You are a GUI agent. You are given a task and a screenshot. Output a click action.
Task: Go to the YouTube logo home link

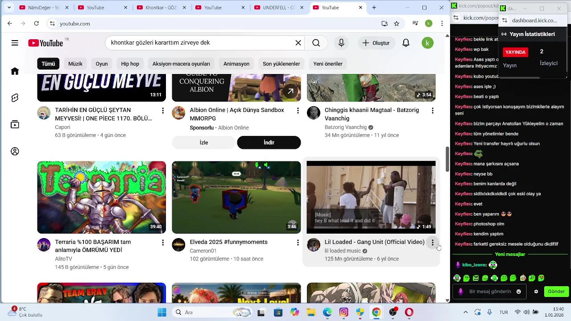click(46, 43)
